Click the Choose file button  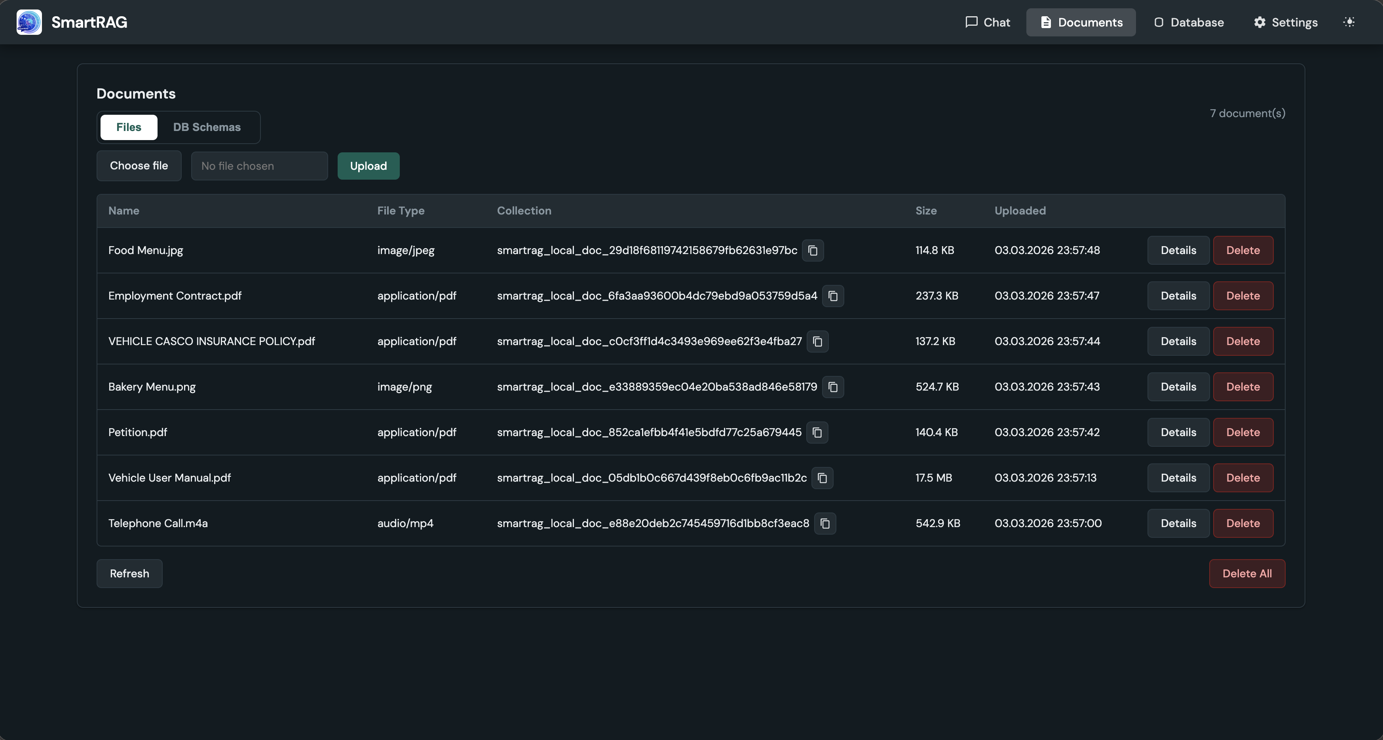139,166
